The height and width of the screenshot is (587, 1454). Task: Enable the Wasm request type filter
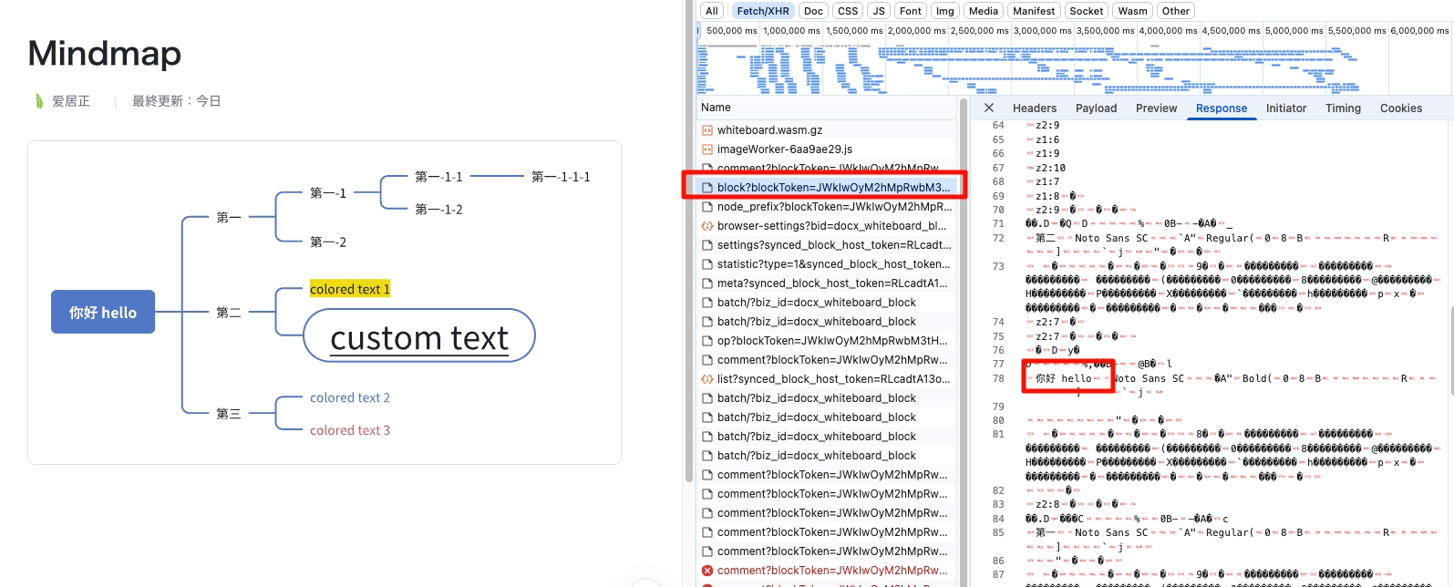[1132, 11]
